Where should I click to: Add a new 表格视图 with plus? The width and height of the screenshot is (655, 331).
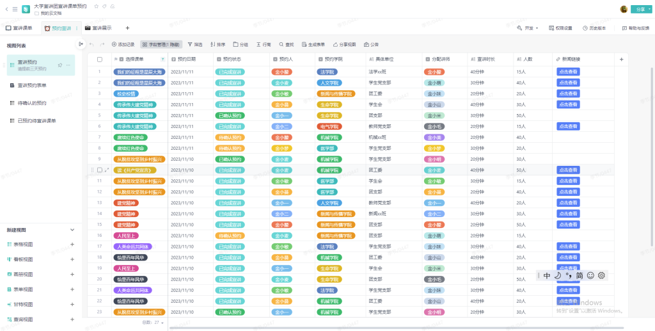[x=72, y=245]
